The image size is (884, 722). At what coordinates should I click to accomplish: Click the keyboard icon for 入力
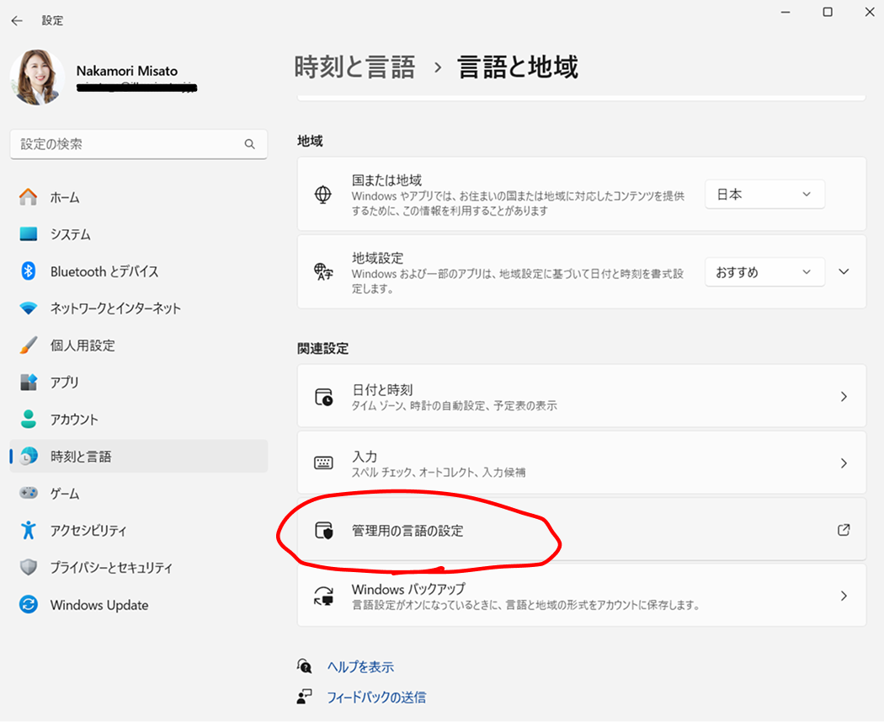click(323, 463)
